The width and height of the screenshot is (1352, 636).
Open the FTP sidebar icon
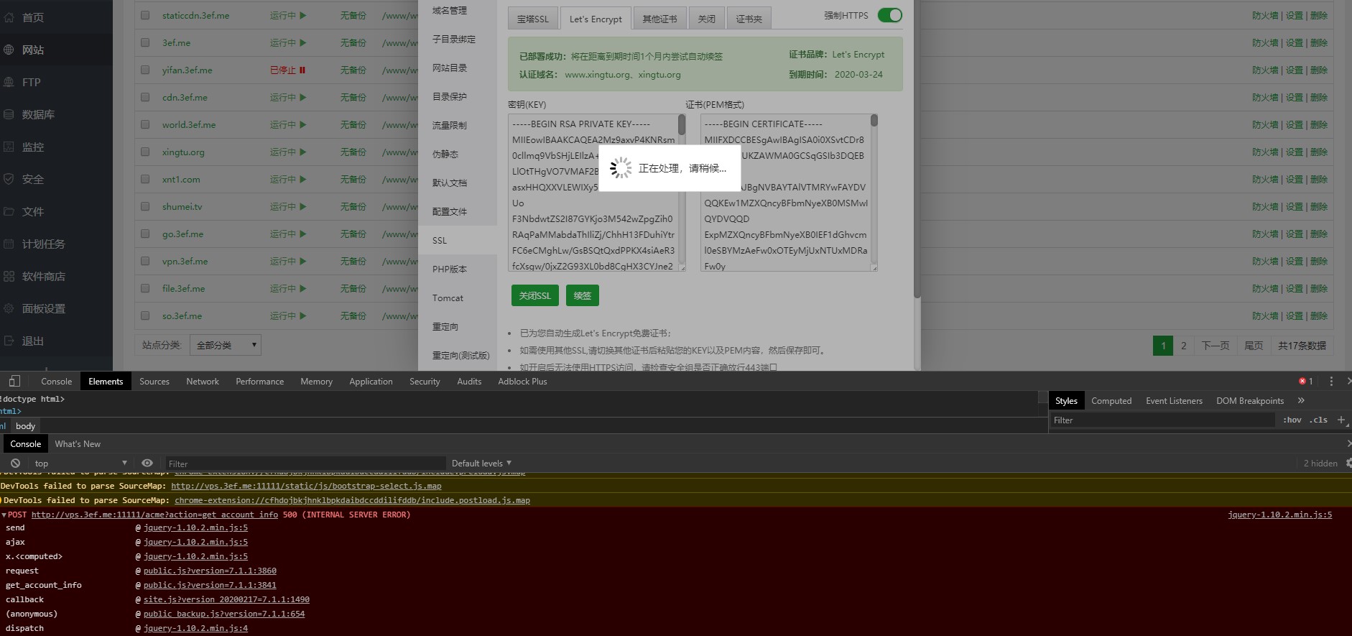(9, 82)
